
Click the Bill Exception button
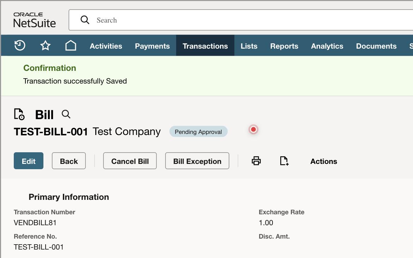197,161
